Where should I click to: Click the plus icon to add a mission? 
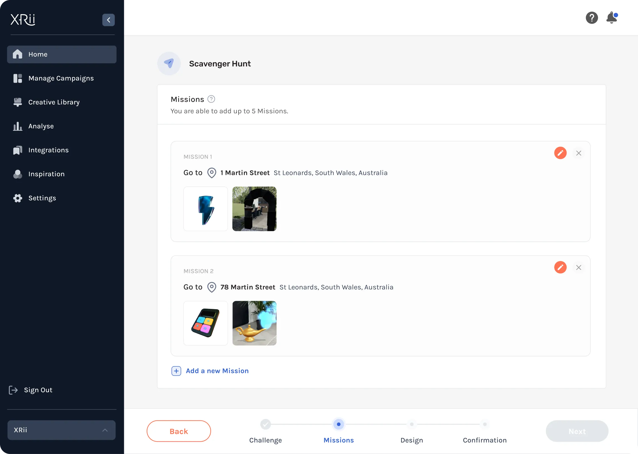[x=176, y=371]
